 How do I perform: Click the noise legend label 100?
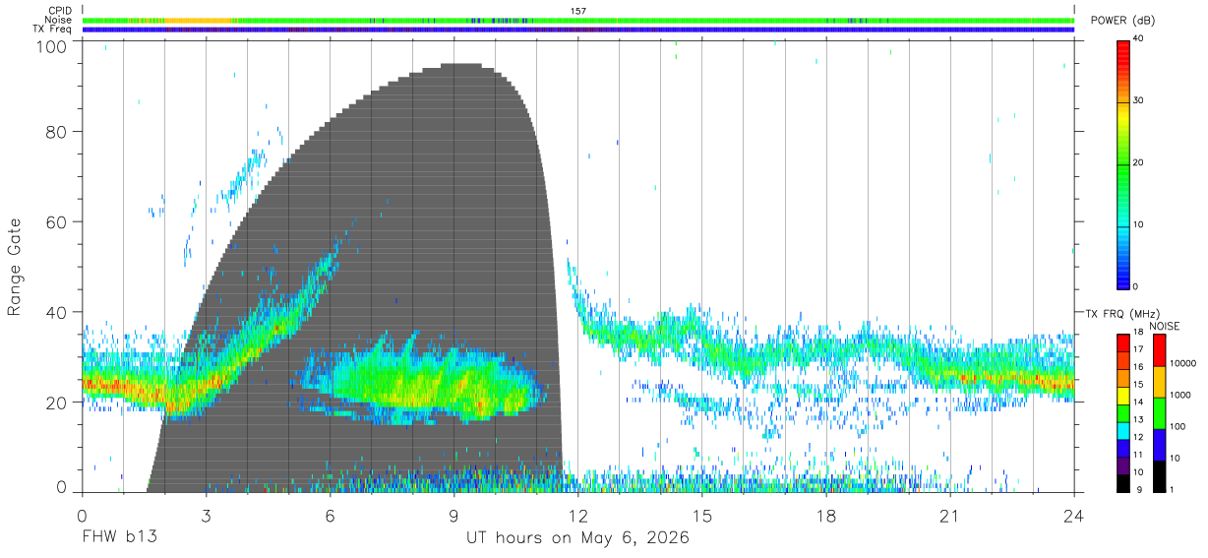click(1177, 426)
